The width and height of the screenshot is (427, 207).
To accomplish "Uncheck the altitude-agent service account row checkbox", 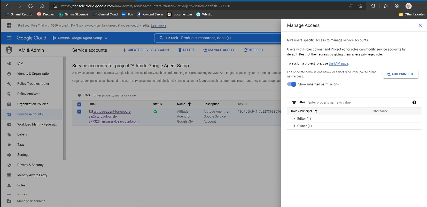I will 79,112.
